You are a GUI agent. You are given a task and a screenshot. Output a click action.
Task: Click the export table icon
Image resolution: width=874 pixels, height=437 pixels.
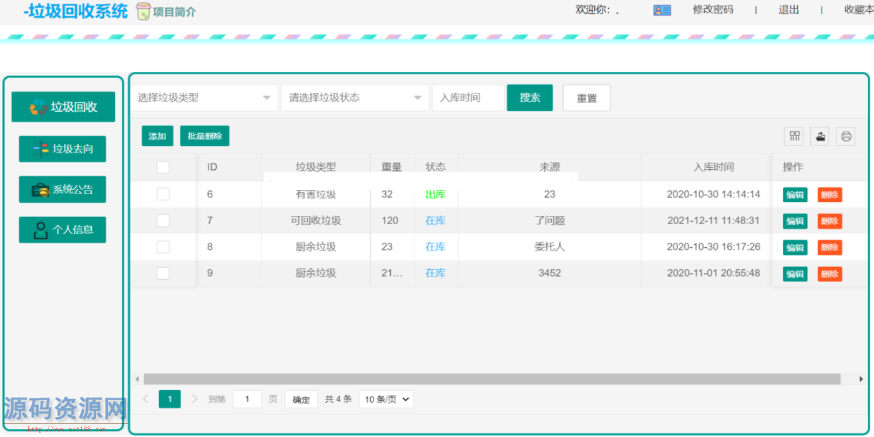click(820, 136)
